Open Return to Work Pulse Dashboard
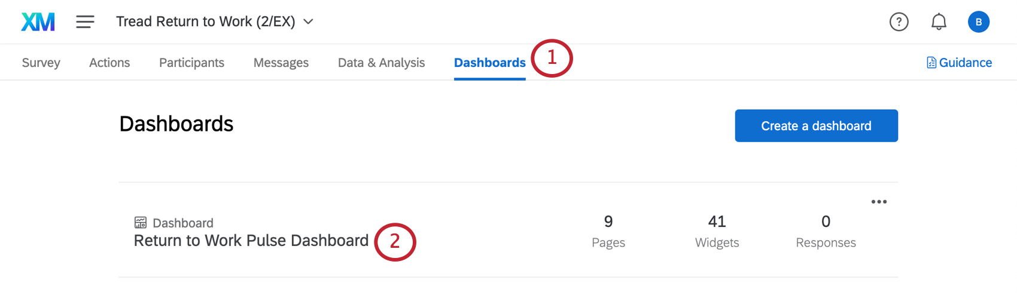The height and width of the screenshot is (295, 1017). click(x=251, y=241)
